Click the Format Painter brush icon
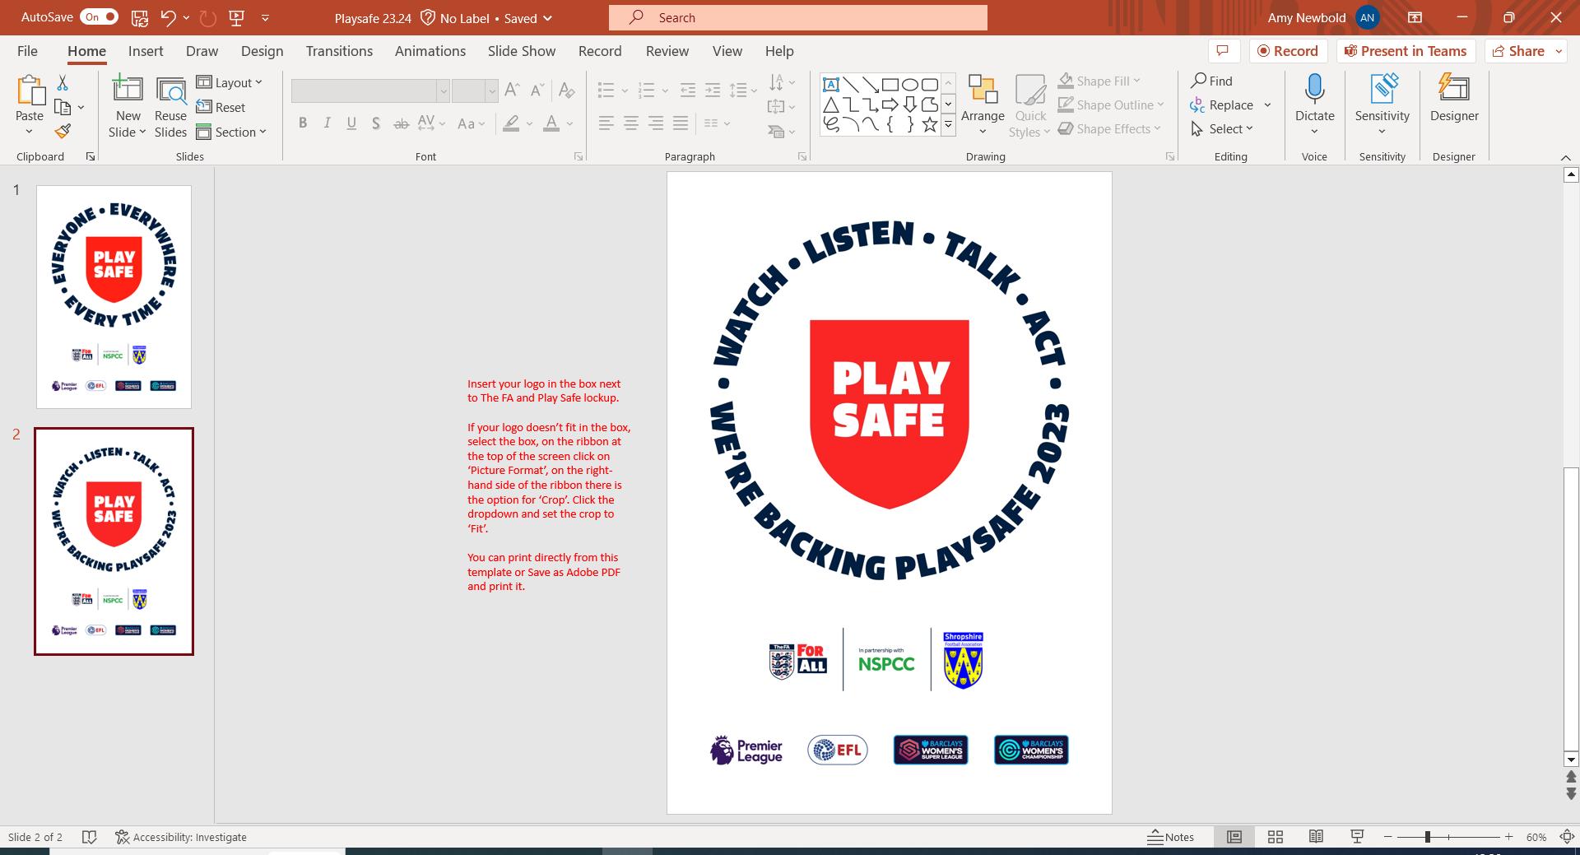The width and height of the screenshot is (1580, 855). 63,131
